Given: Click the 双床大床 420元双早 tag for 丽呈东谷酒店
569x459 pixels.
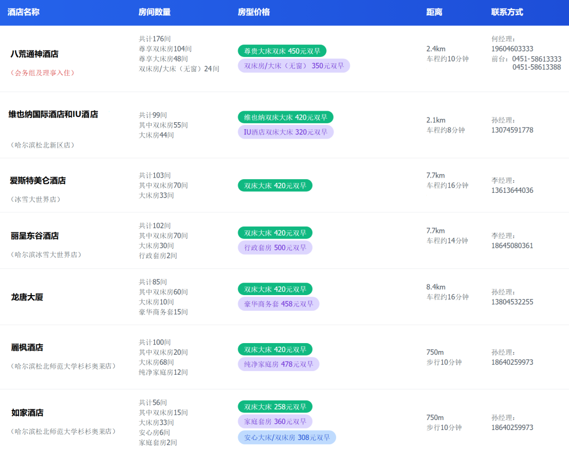Looking at the screenshot, I should pos(275,232).
